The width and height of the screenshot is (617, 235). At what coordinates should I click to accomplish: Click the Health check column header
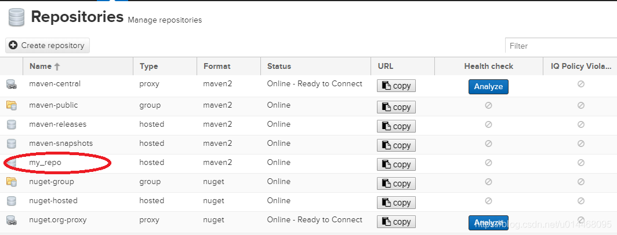click(x=489, y=67)
